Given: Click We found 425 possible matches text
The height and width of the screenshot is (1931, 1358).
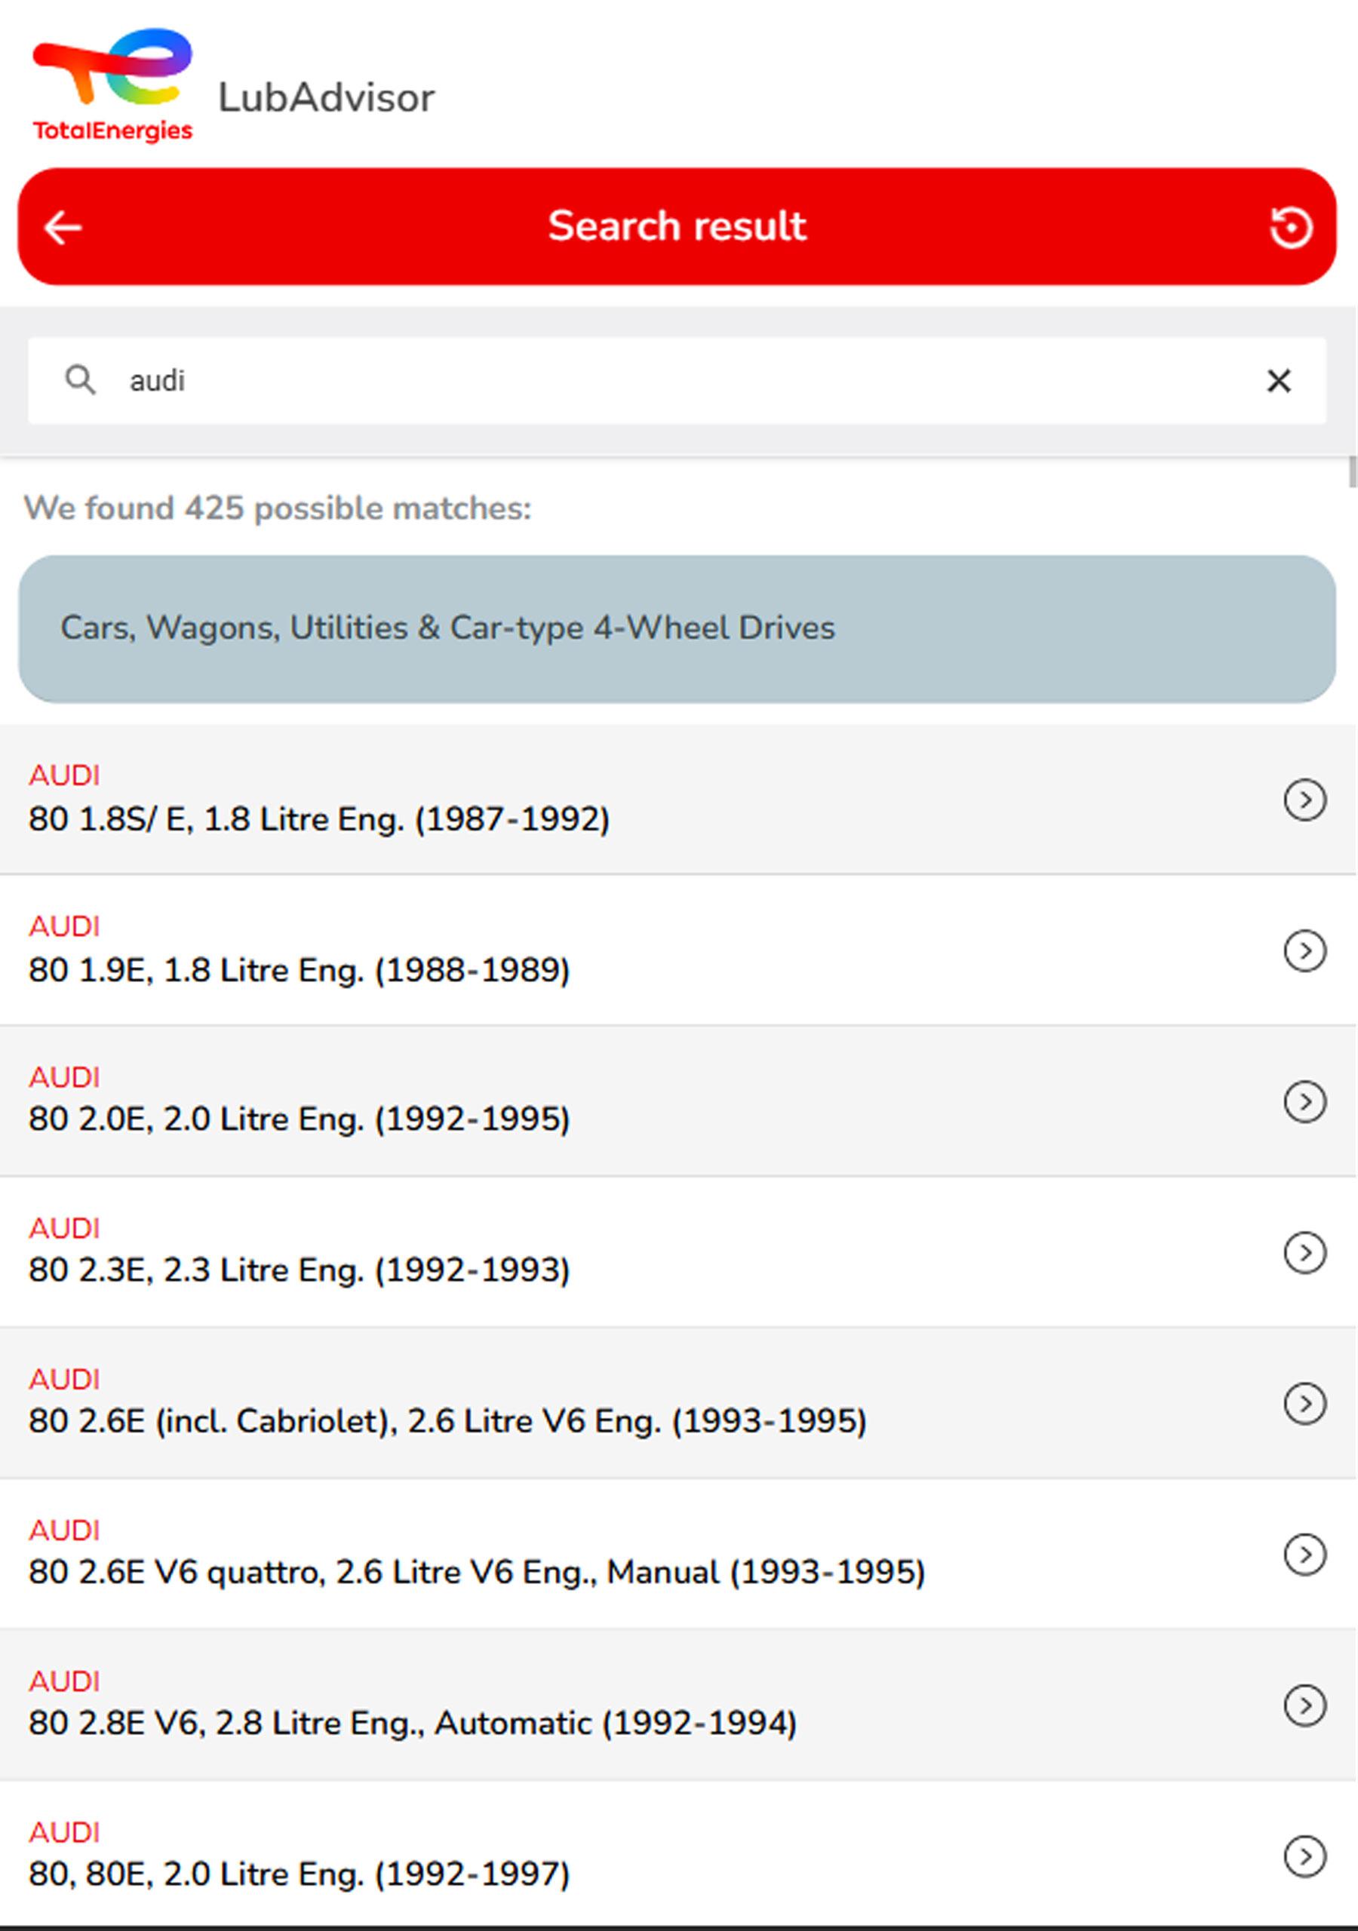Looking at the screenshot, I should click(278, 509).
